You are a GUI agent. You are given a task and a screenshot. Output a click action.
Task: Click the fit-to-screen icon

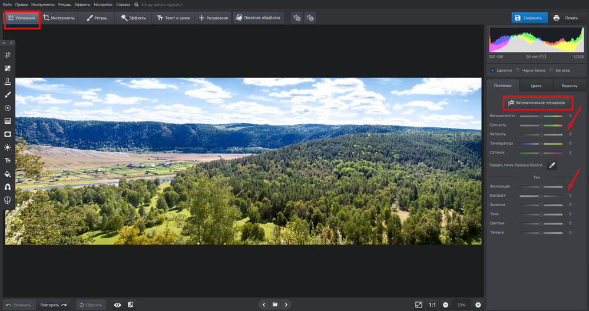tap(419, 305)
